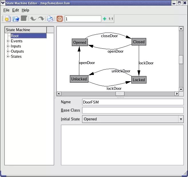Click the State Machine column header
The width and height of the screenshot is (188, 177).
tap(25, 30)
